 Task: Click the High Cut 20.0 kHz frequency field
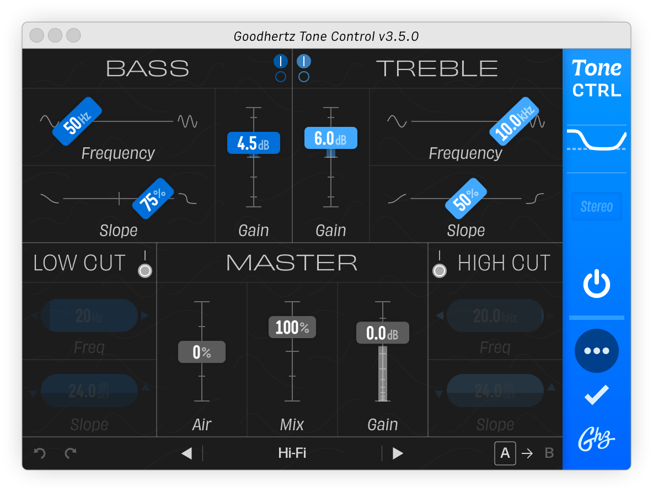tap(495, 316)
